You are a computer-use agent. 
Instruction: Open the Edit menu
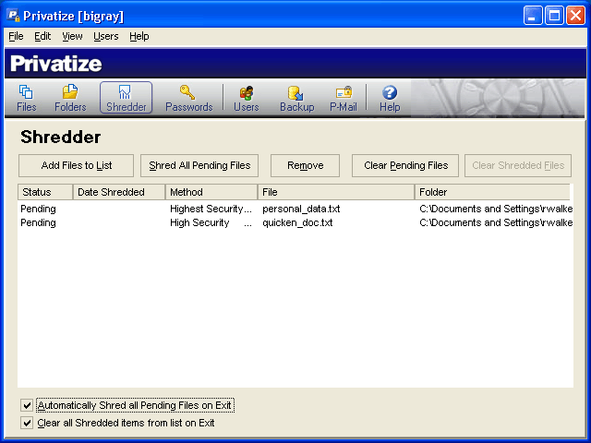click(42, 36)
